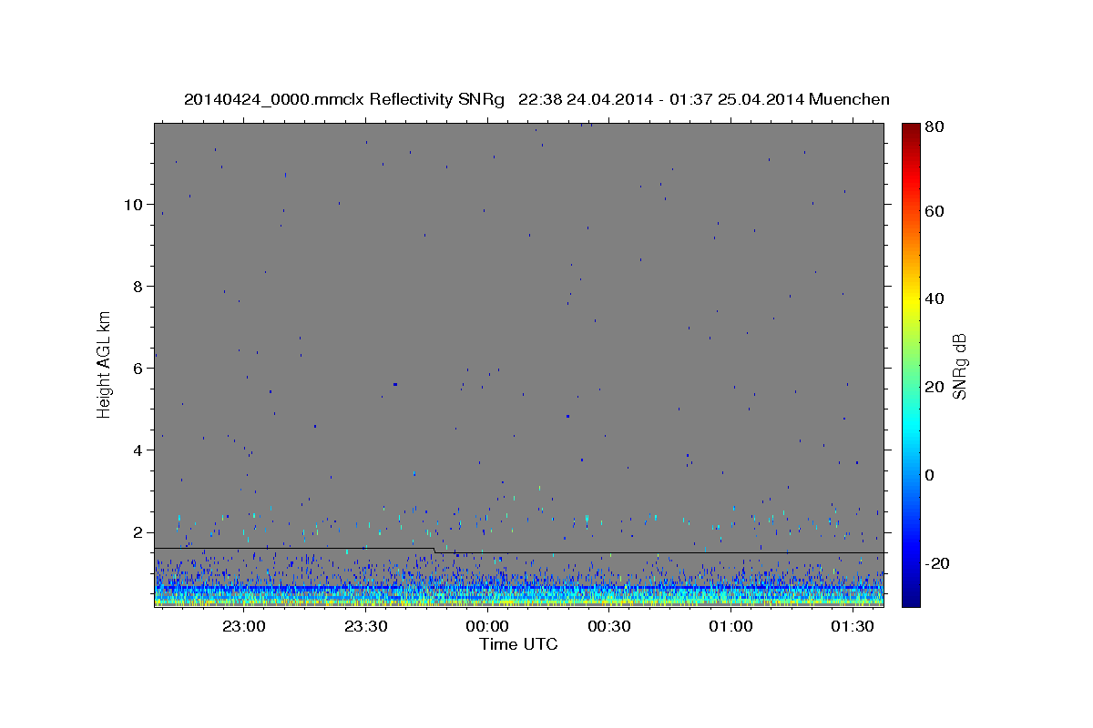Screen dimensions: 1093x728
Task: Click the 'Height AGL km' axis label
Action: click(105, 365)
